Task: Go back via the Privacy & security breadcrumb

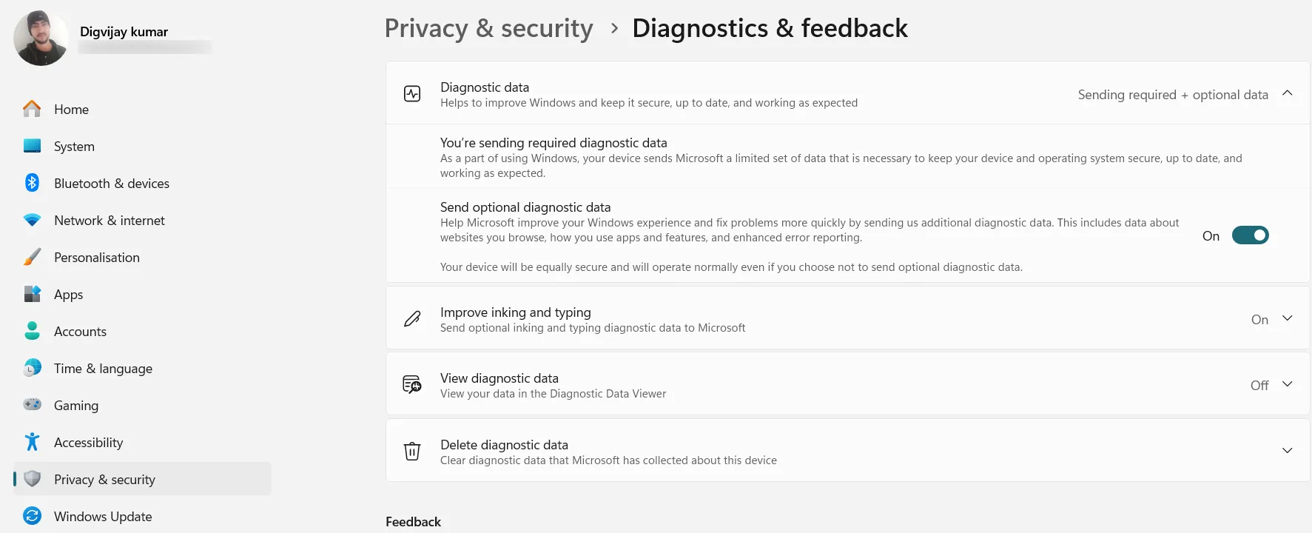Action: (488, 28)
